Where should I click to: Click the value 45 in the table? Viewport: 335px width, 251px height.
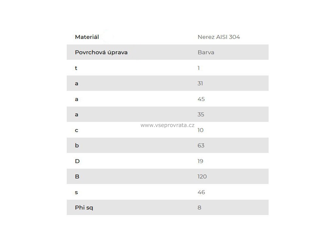[x=201, y=99]
